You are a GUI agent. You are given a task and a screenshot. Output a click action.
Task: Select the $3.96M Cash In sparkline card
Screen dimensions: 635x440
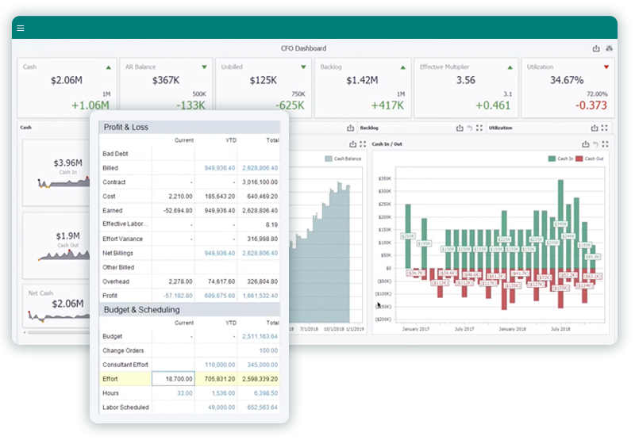[56, 173]
